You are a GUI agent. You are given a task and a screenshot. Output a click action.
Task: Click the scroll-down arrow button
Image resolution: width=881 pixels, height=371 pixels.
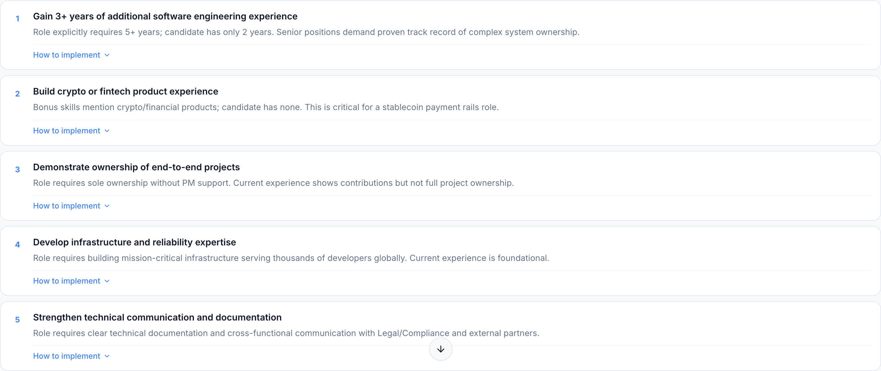coord(441,349)
